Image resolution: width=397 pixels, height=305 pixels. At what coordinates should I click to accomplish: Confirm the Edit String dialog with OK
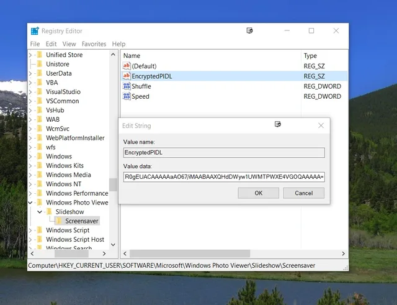pyautogui.click(x=258, y=193)
